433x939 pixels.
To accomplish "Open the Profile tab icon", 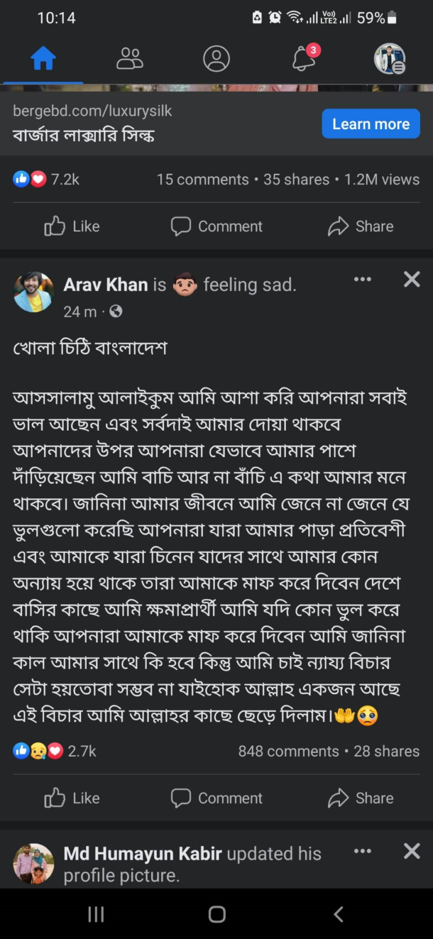I will pos(216,59).
